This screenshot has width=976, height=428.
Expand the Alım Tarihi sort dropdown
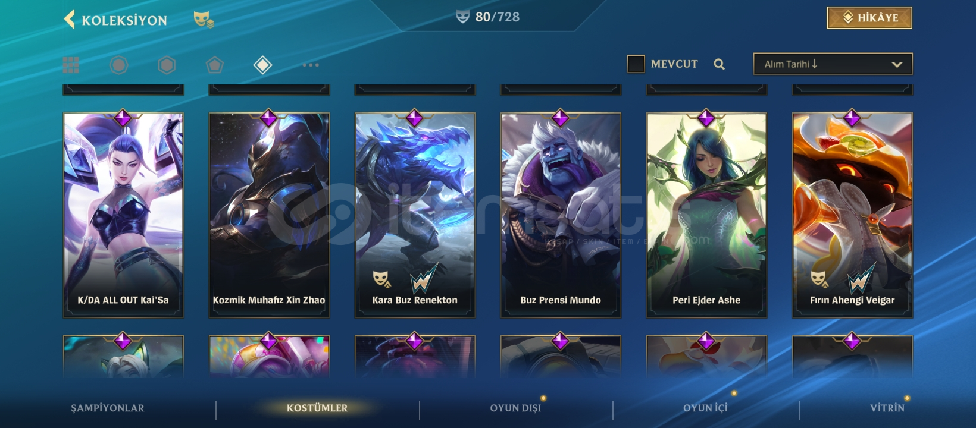tap(833, 64)
